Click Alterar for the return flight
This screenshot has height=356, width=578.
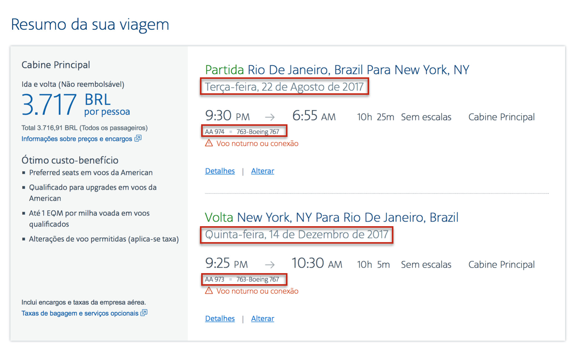pos(263,319)
